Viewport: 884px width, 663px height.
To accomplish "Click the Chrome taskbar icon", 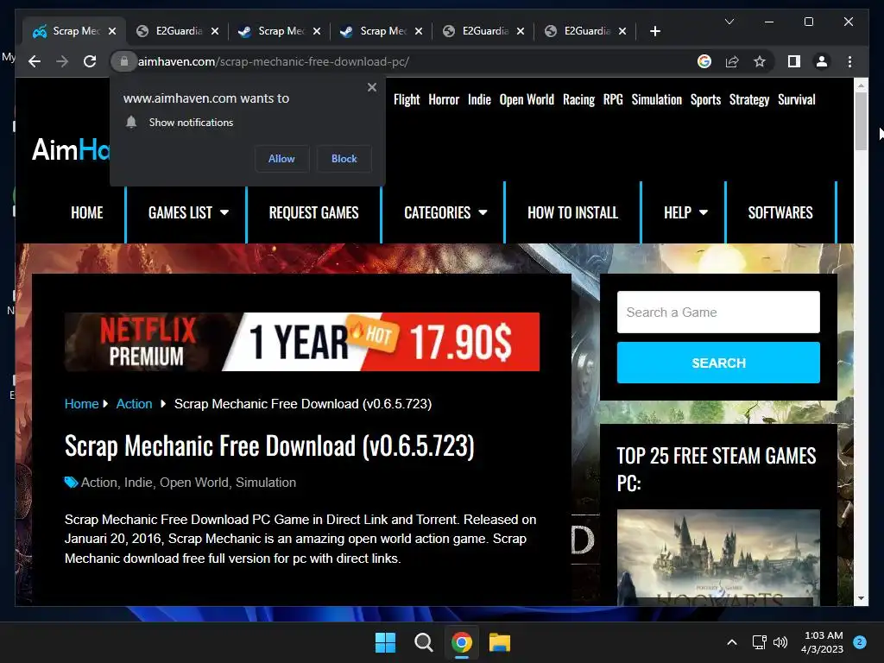I will pos(462,642).
